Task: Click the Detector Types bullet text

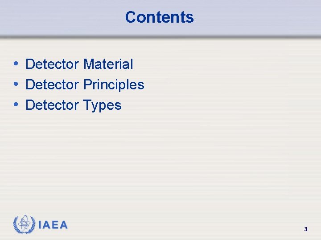Action: [74, 105]
